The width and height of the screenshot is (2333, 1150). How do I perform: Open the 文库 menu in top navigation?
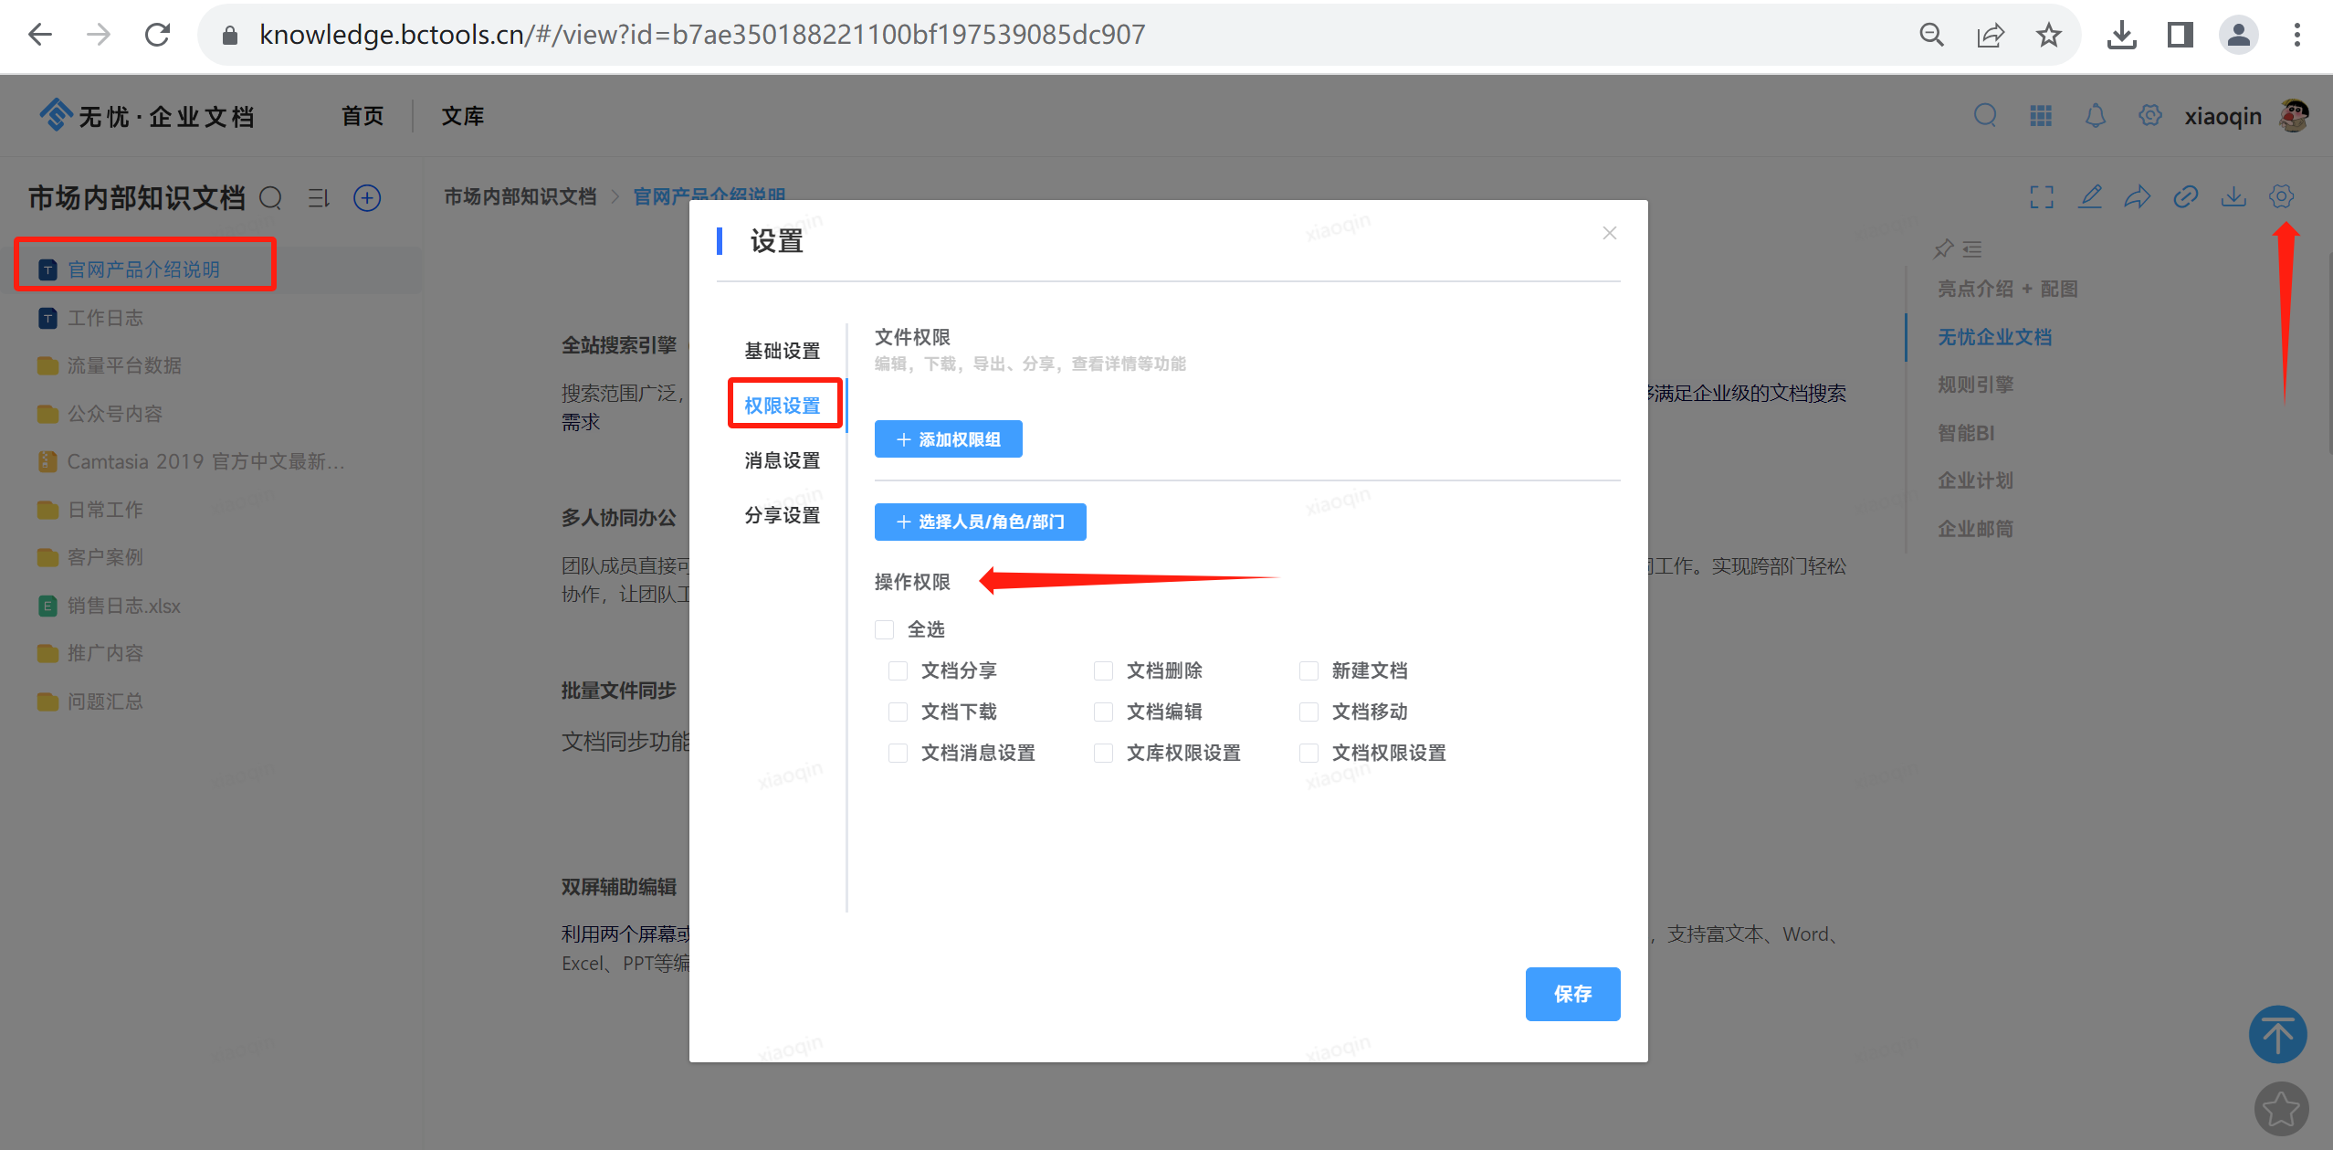(x=461, y=115)
